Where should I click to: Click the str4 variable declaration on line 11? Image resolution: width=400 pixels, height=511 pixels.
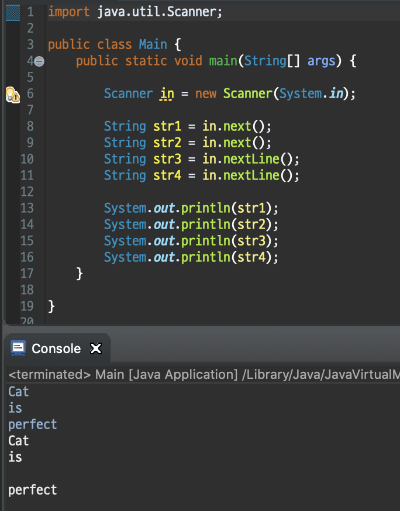point(167,175)
